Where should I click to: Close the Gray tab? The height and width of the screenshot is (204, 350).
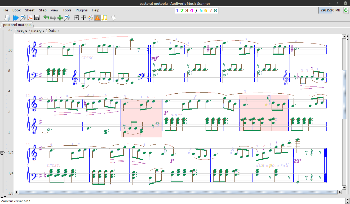(x=26, y=31)
